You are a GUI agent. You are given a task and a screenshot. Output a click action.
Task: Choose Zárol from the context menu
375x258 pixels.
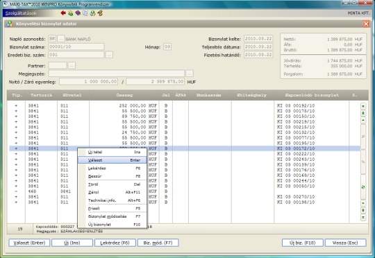tap(112, 192)
